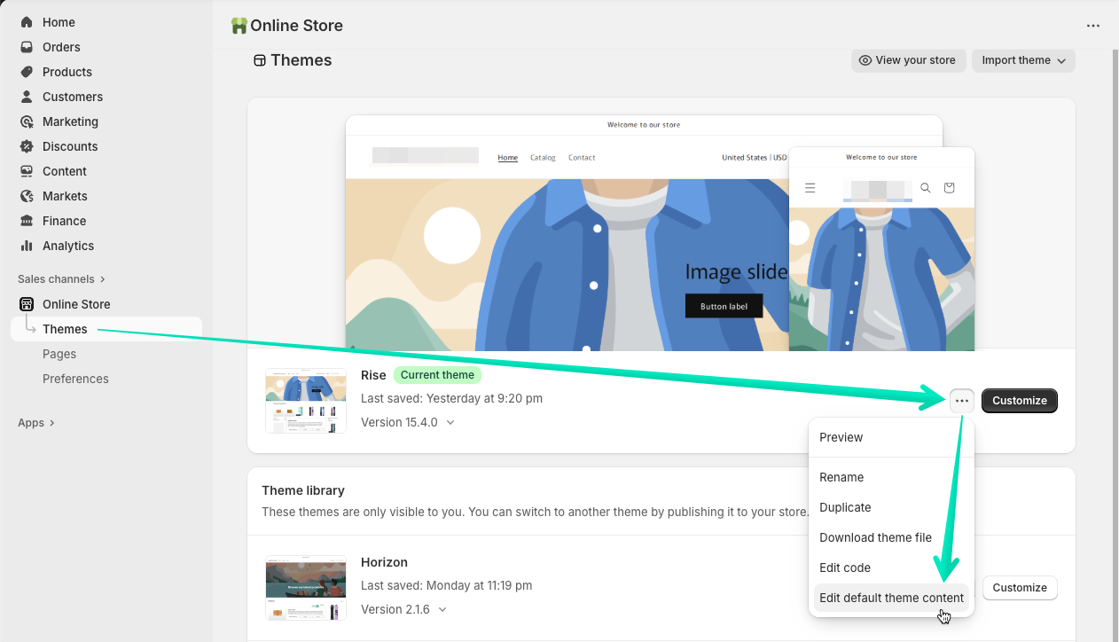Viewport: 1119px width, 642px height.
Task: Expand Rise Version 15.4.0 dropdown
Action: (407, 422)
